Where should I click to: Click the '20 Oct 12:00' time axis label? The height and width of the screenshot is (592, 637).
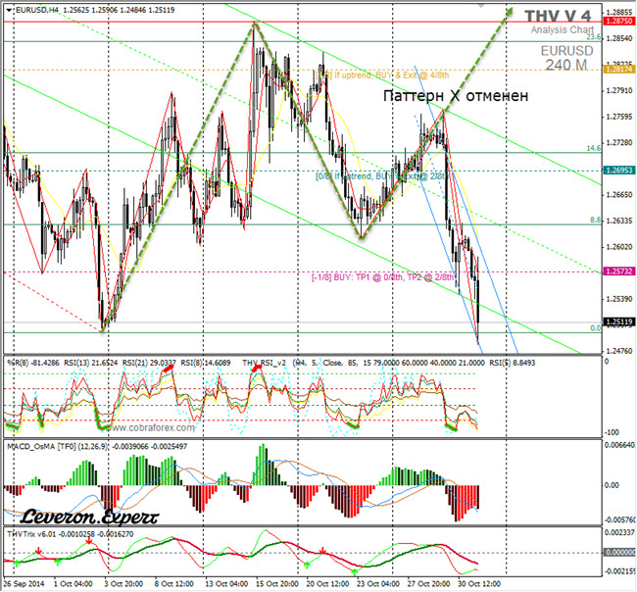[327, 584]
